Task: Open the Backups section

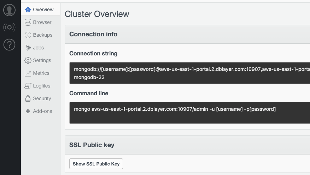Action: tap(41, 35)
